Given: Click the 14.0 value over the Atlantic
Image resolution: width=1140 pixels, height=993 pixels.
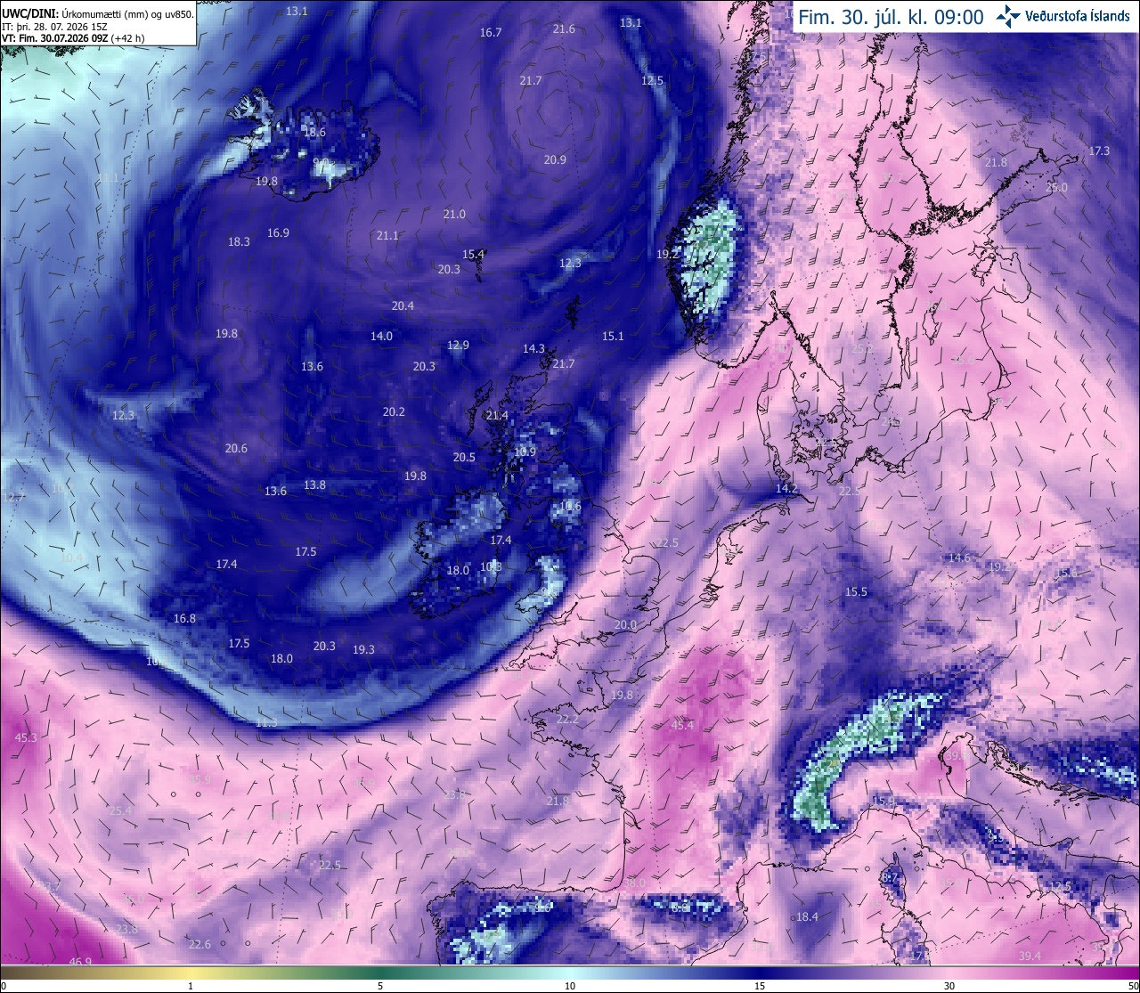Looking at the screenshot, I should coord(381,336).
